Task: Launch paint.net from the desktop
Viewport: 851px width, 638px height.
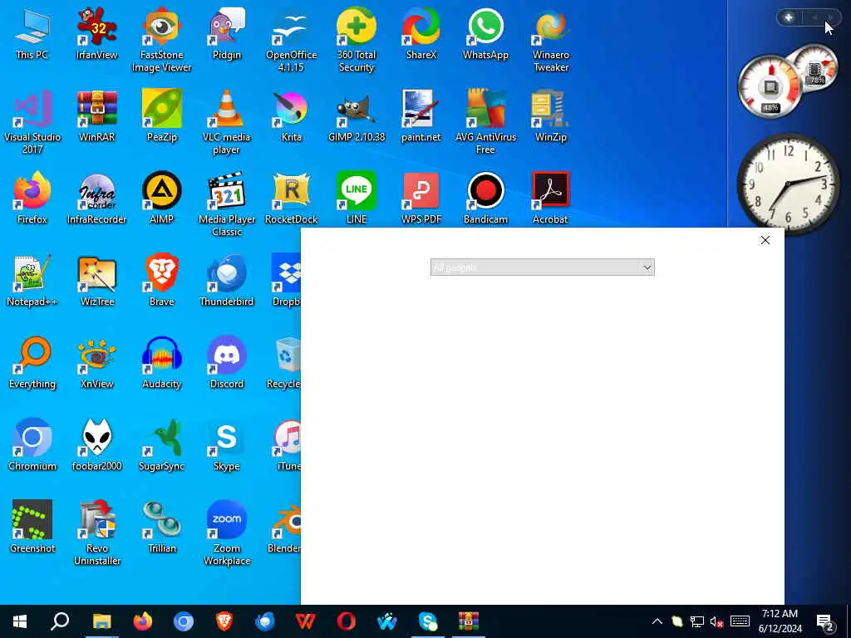Action: 421,116
